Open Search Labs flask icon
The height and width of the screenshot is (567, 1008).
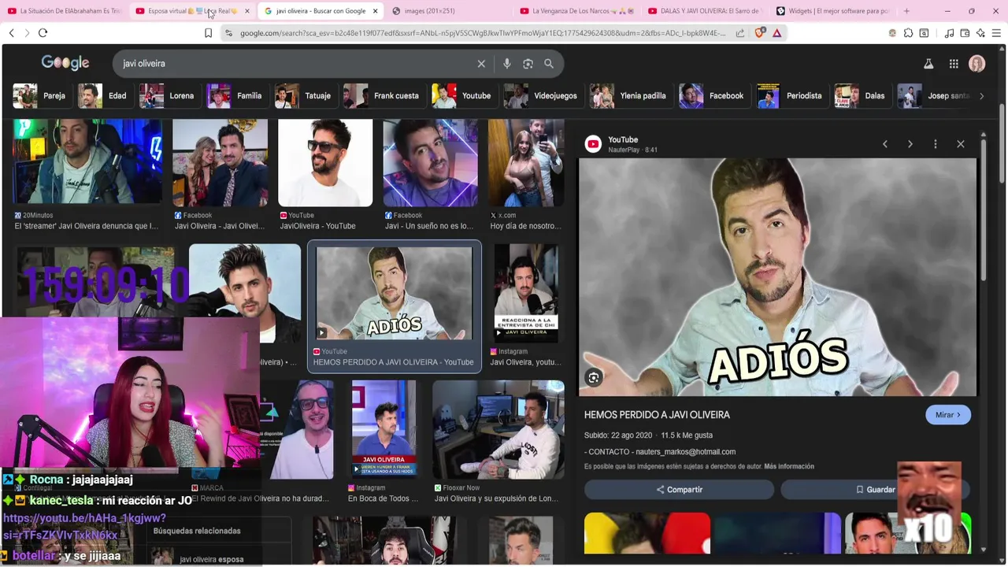pyautogui.click(x=928, y=64)
